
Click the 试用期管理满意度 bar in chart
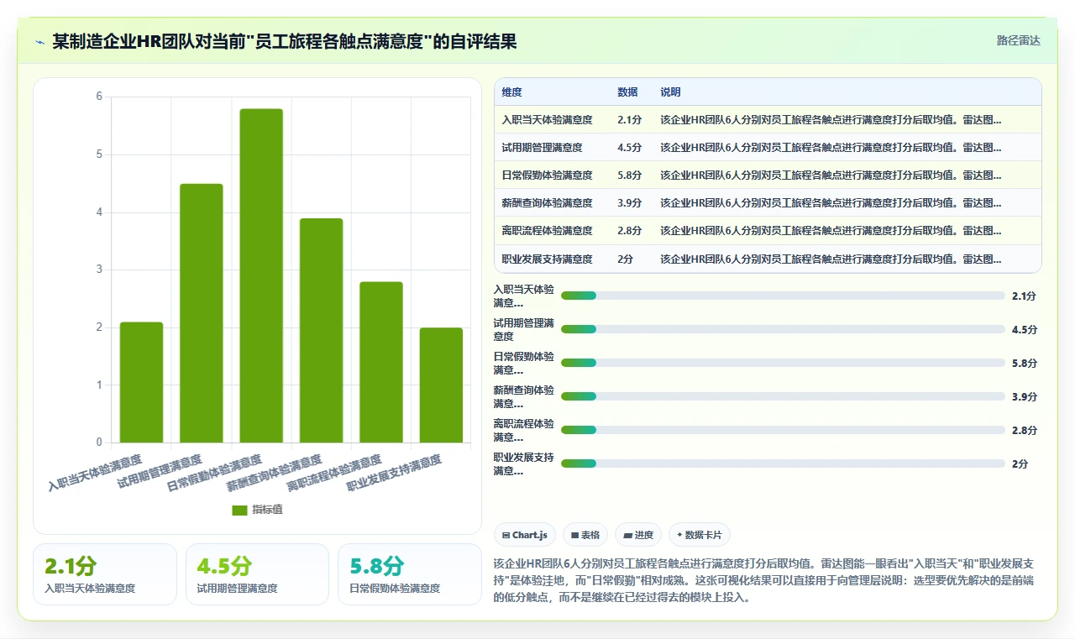202,313
